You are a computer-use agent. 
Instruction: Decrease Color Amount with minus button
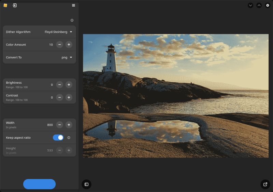click(59, 45)
